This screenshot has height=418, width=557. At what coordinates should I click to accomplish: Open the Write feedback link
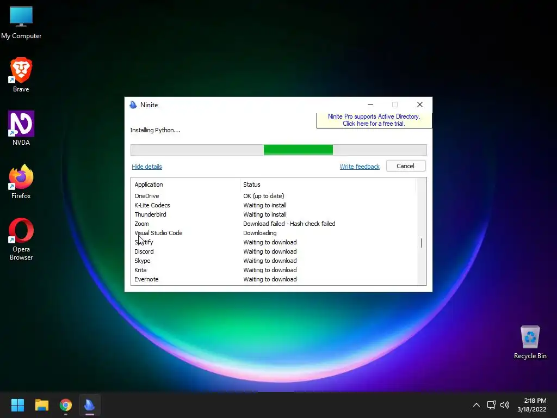click(x=360, y=167)
